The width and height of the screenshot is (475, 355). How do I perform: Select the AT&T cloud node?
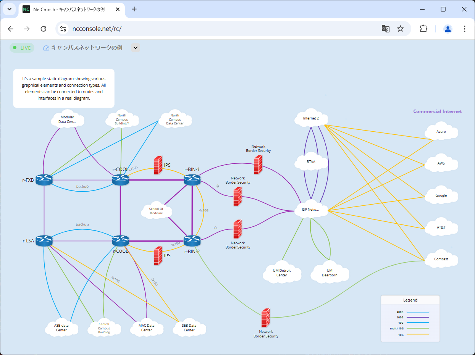pyautogui.click(x=441, y=227)
